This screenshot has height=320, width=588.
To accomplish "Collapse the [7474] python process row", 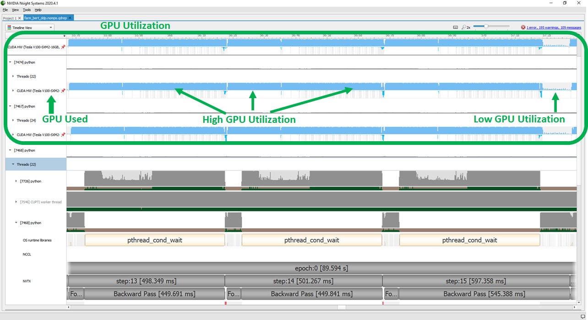I will coord(10,62).
